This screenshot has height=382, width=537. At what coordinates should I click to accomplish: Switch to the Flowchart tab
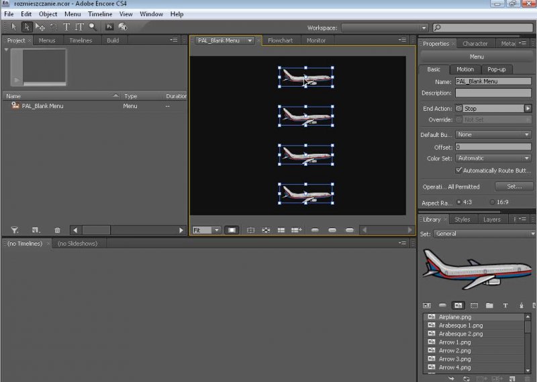280,40
